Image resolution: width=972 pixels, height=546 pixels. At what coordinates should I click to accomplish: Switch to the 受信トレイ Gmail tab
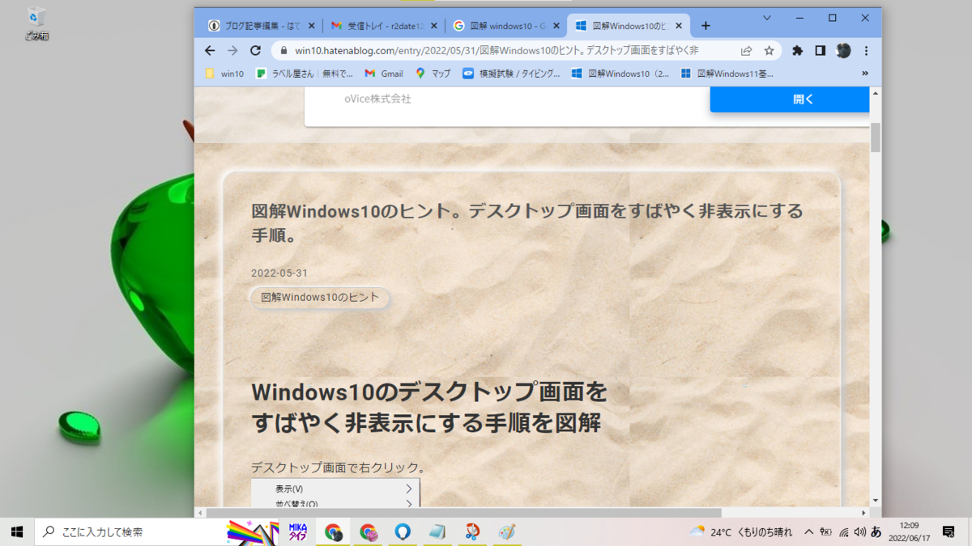[384, 26]
